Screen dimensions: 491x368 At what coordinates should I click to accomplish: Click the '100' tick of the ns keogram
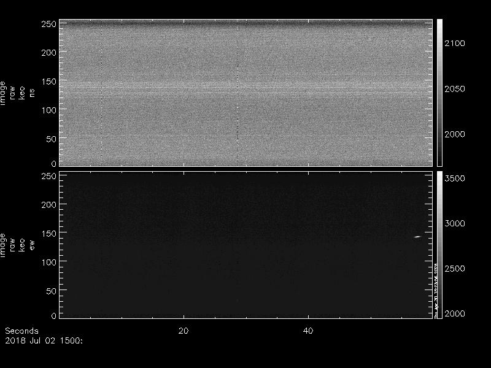49,110
